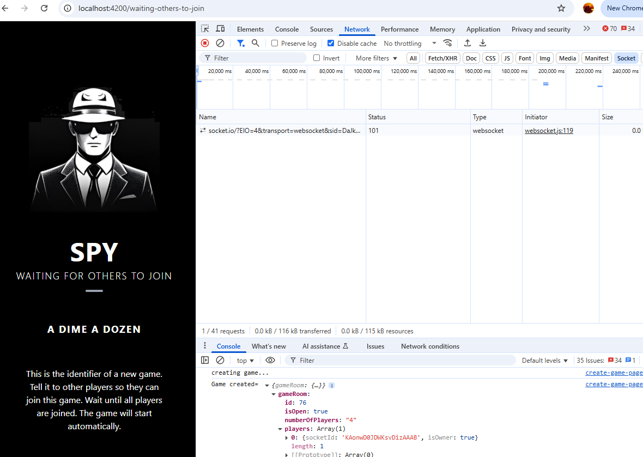The image size is (643, 457).
Task: Toggle the console sidebar icon
Action: [205, 360]
